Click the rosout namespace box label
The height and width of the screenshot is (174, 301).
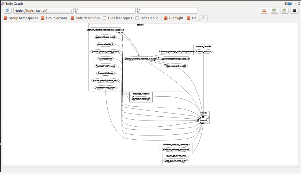click(x=204, y=113)
